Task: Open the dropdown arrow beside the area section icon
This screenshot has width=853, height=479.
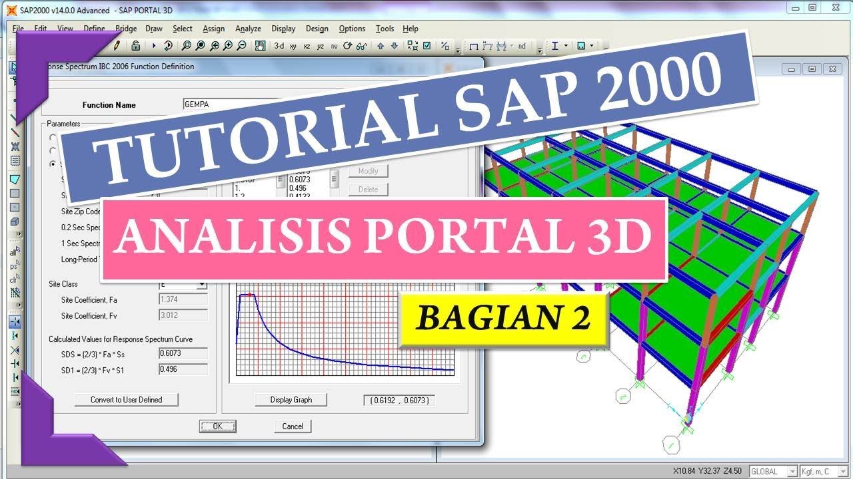Action: pyautogui.click(x=592, y=46)
